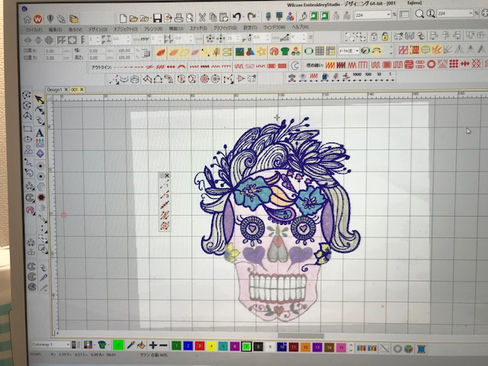Select color swatch 4 yellow

pyautogui.click(x=211, y=346)
